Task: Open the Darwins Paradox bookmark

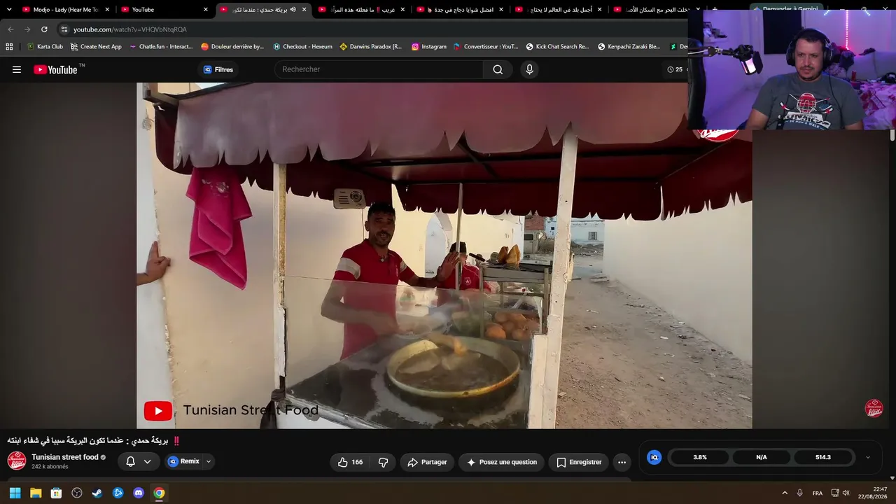Action: tap(371, 47)
